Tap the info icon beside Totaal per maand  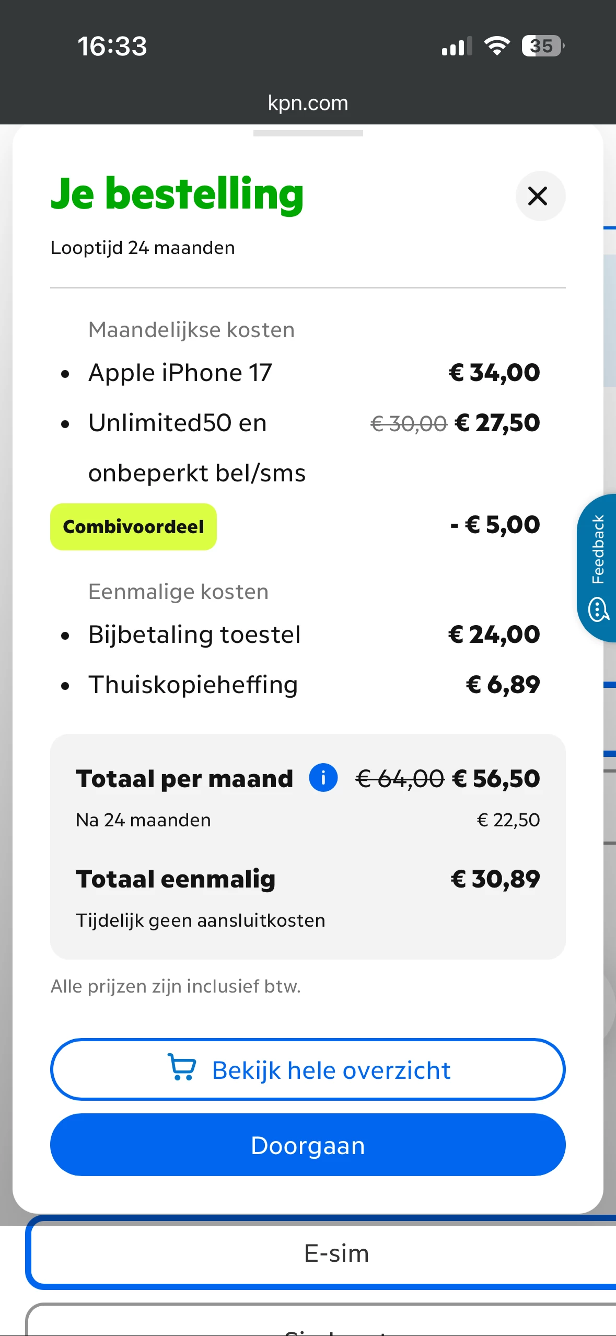click(x=323, y=778)
